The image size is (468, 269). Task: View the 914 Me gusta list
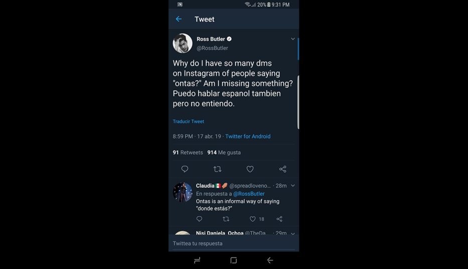point(224,153)
